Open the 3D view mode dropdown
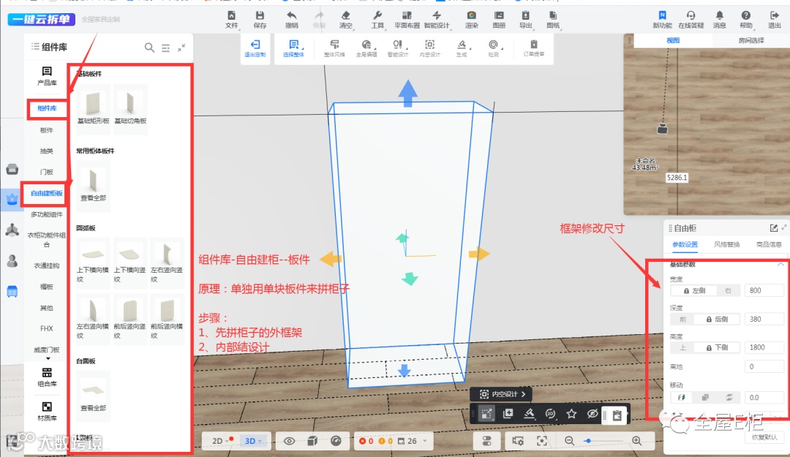Viewport: 790px width, 457px height. (x=253, y=441)
